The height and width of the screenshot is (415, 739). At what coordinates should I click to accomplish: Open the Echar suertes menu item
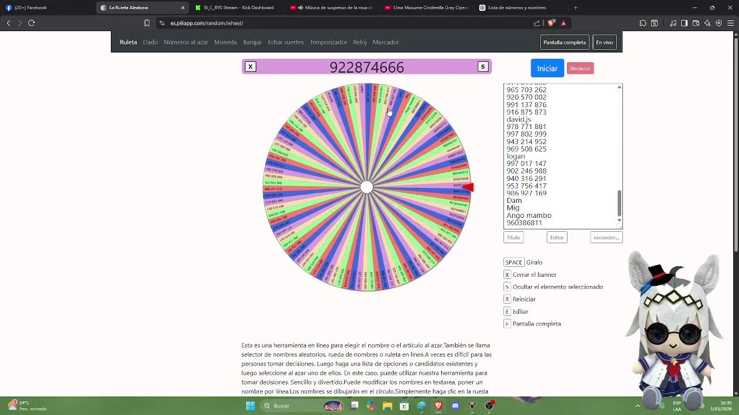pos(286,42)
